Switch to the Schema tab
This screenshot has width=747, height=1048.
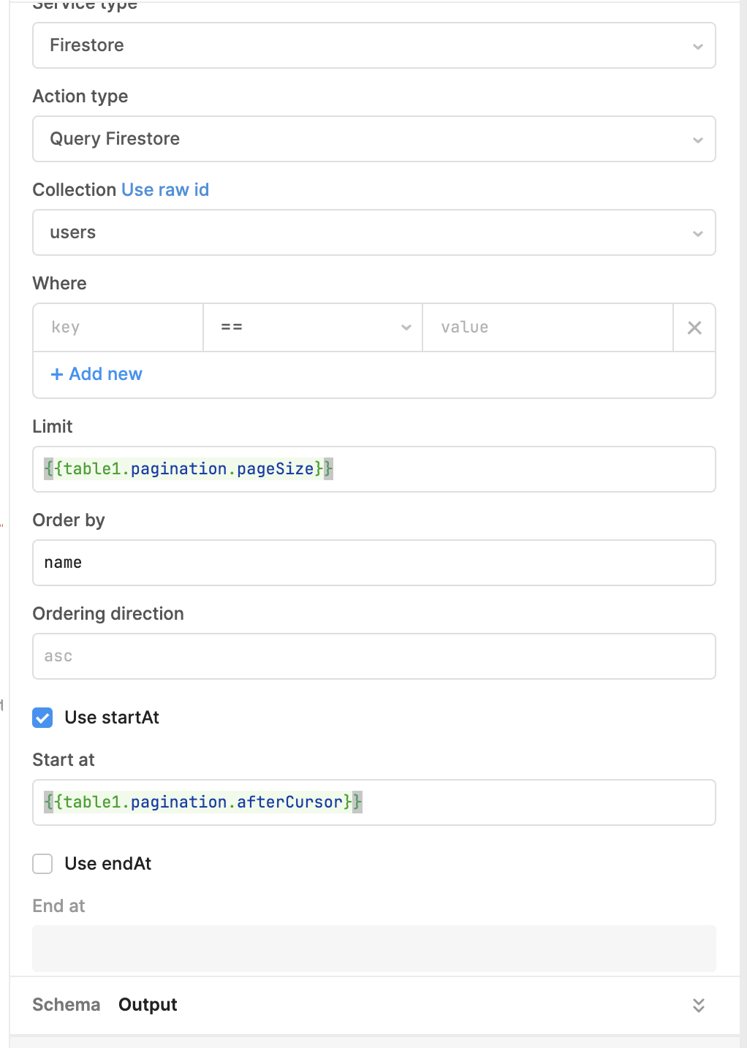[x=67, y=1005]
